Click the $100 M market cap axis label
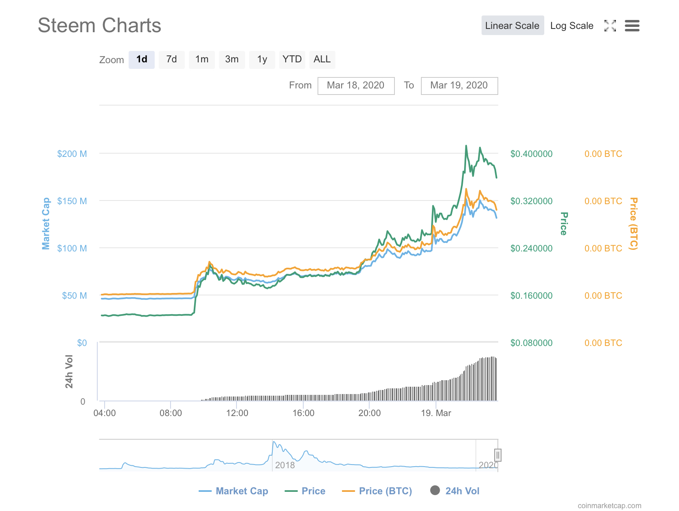Viewport: 679px width, 511px height. click(x=72, y=249)
